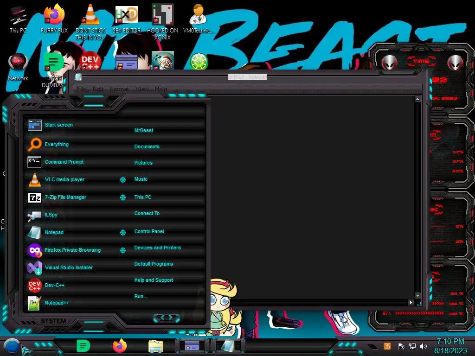Click the SYSTEM label in start menu
475x356 pixels.
pos(53,321)
